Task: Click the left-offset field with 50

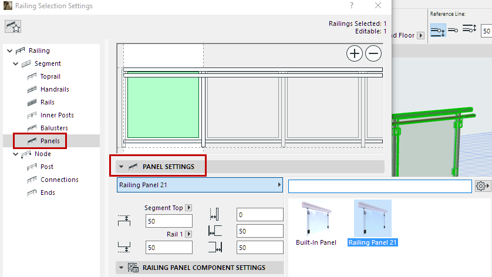Action: tap(260, 231)
